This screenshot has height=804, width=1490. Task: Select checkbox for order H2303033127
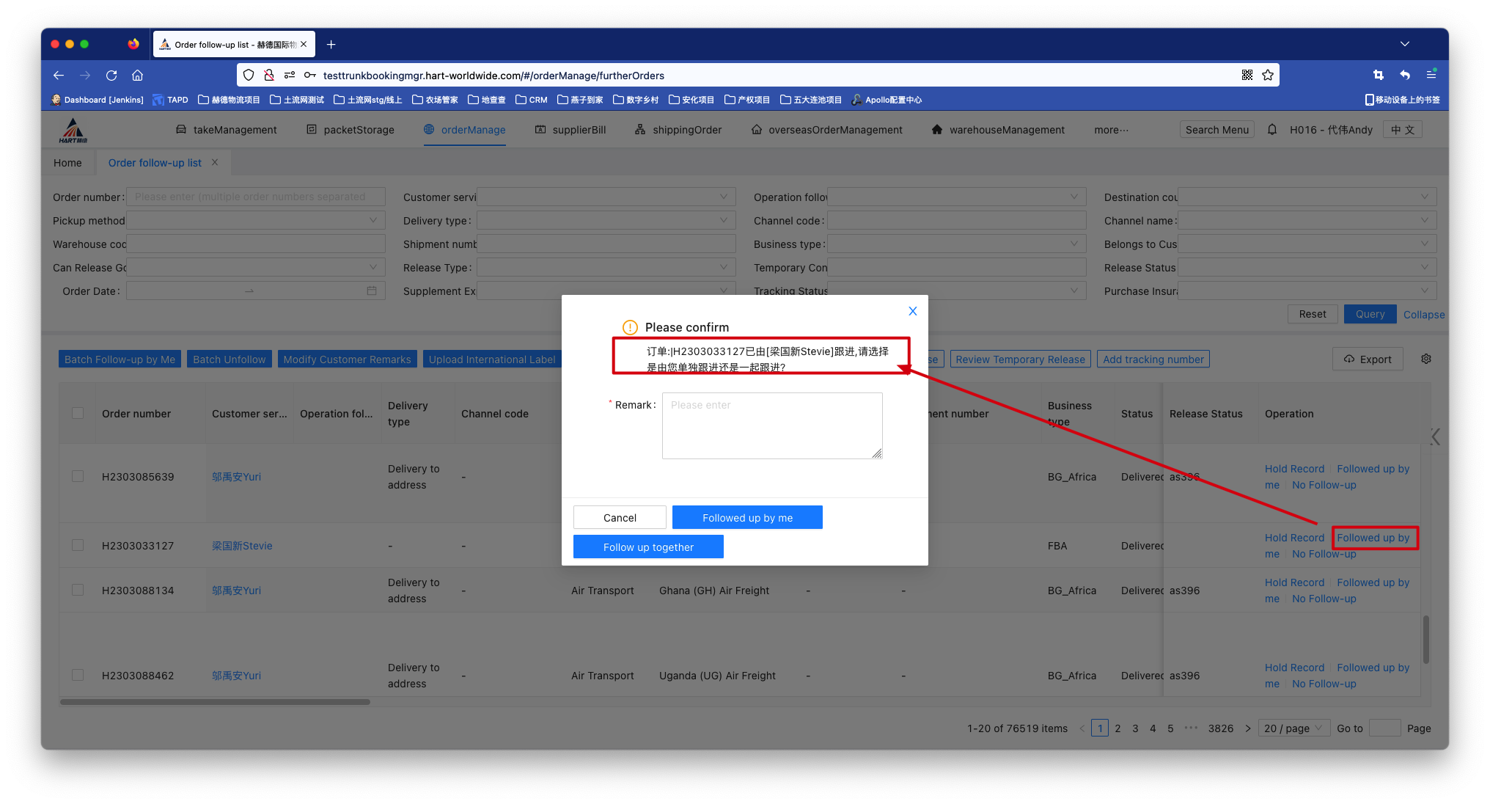[x=78, y=546]
